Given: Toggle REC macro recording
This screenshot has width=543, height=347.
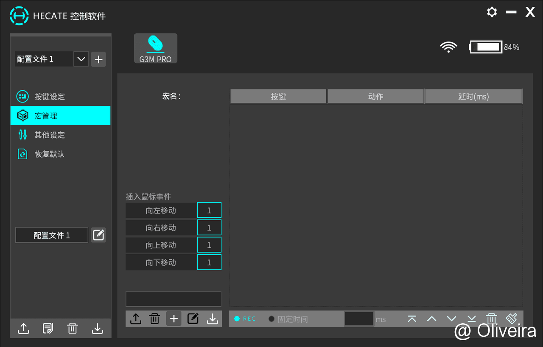Looking at the screenshot, I should 245,319.
